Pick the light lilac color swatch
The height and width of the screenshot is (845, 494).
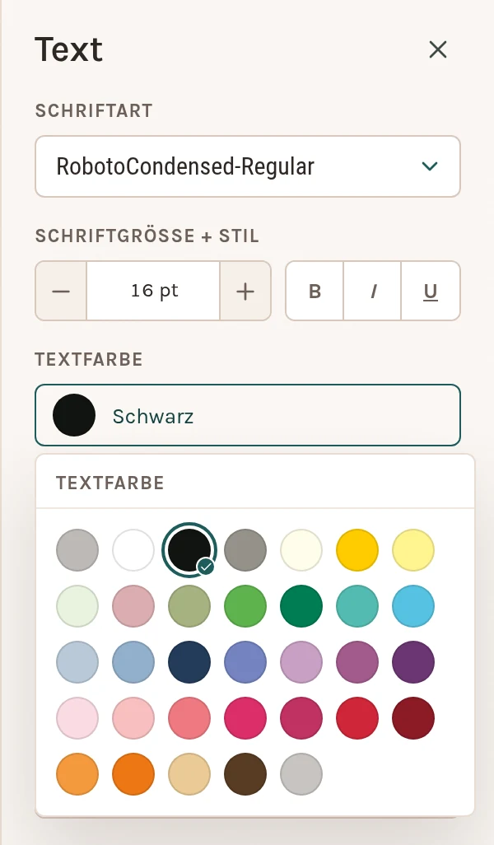301,662
